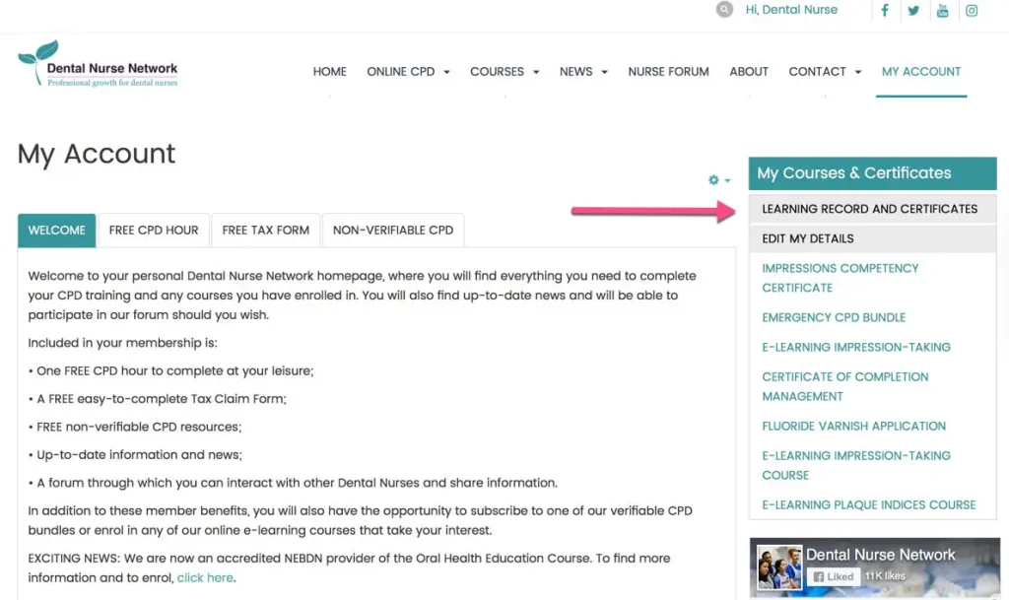Open Learning Record and Certificates
This screenshot has height=600, width=1009.
869,209
